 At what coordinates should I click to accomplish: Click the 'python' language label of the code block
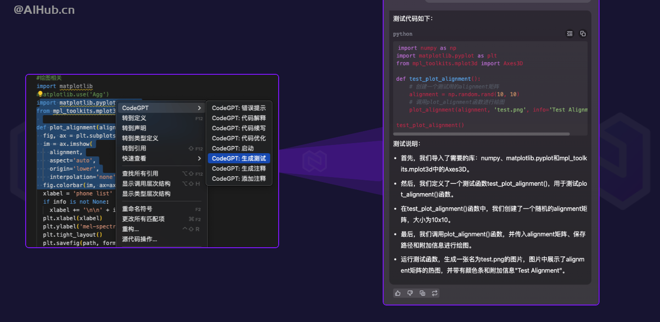point(402,34)
